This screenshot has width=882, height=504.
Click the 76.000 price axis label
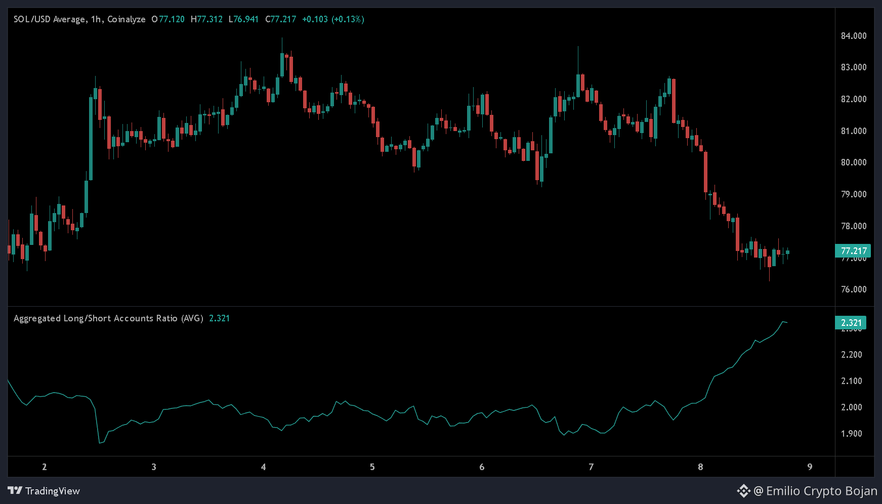[854, 289]
